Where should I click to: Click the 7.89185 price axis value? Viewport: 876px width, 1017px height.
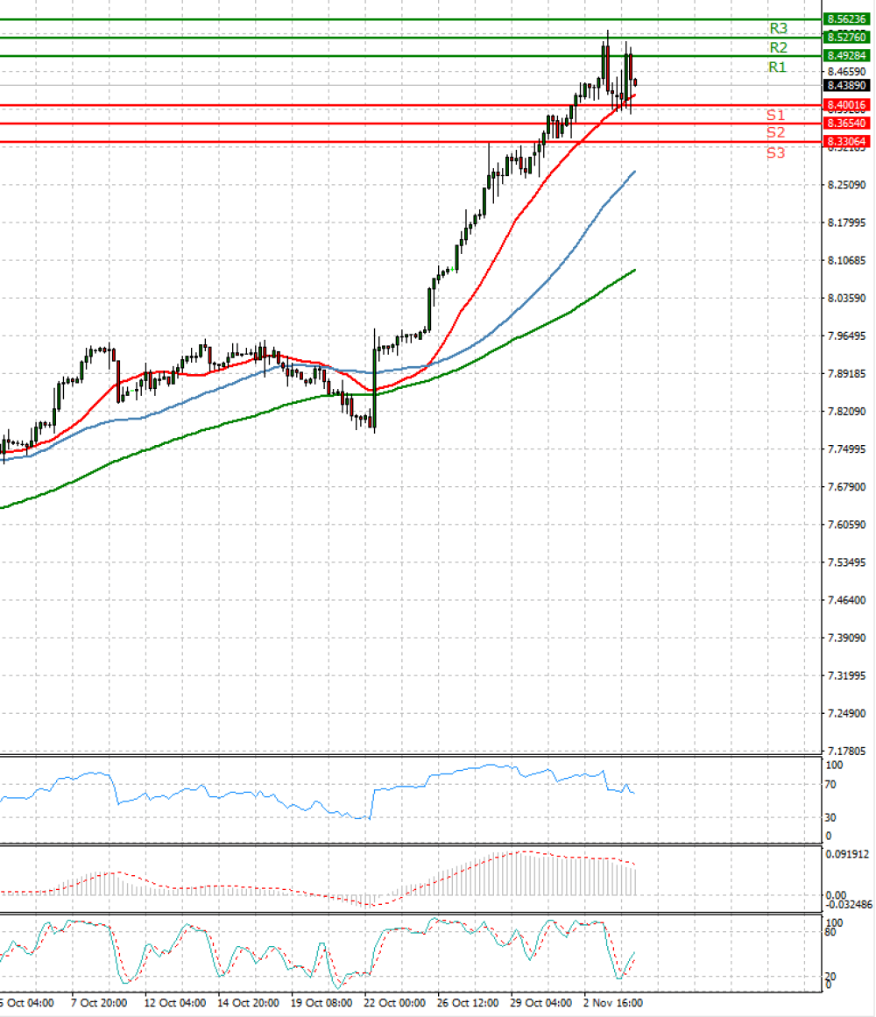(x=846, y=373)
